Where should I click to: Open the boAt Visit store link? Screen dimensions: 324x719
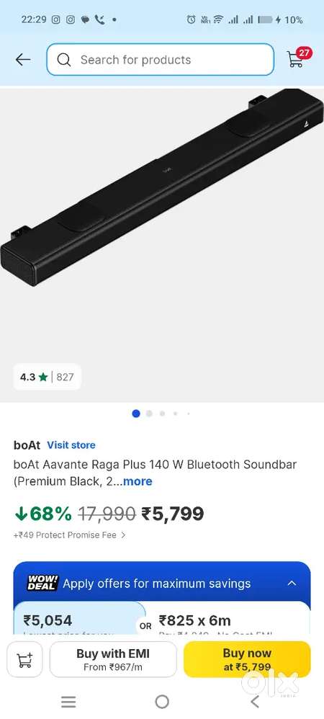click(71, 445)
